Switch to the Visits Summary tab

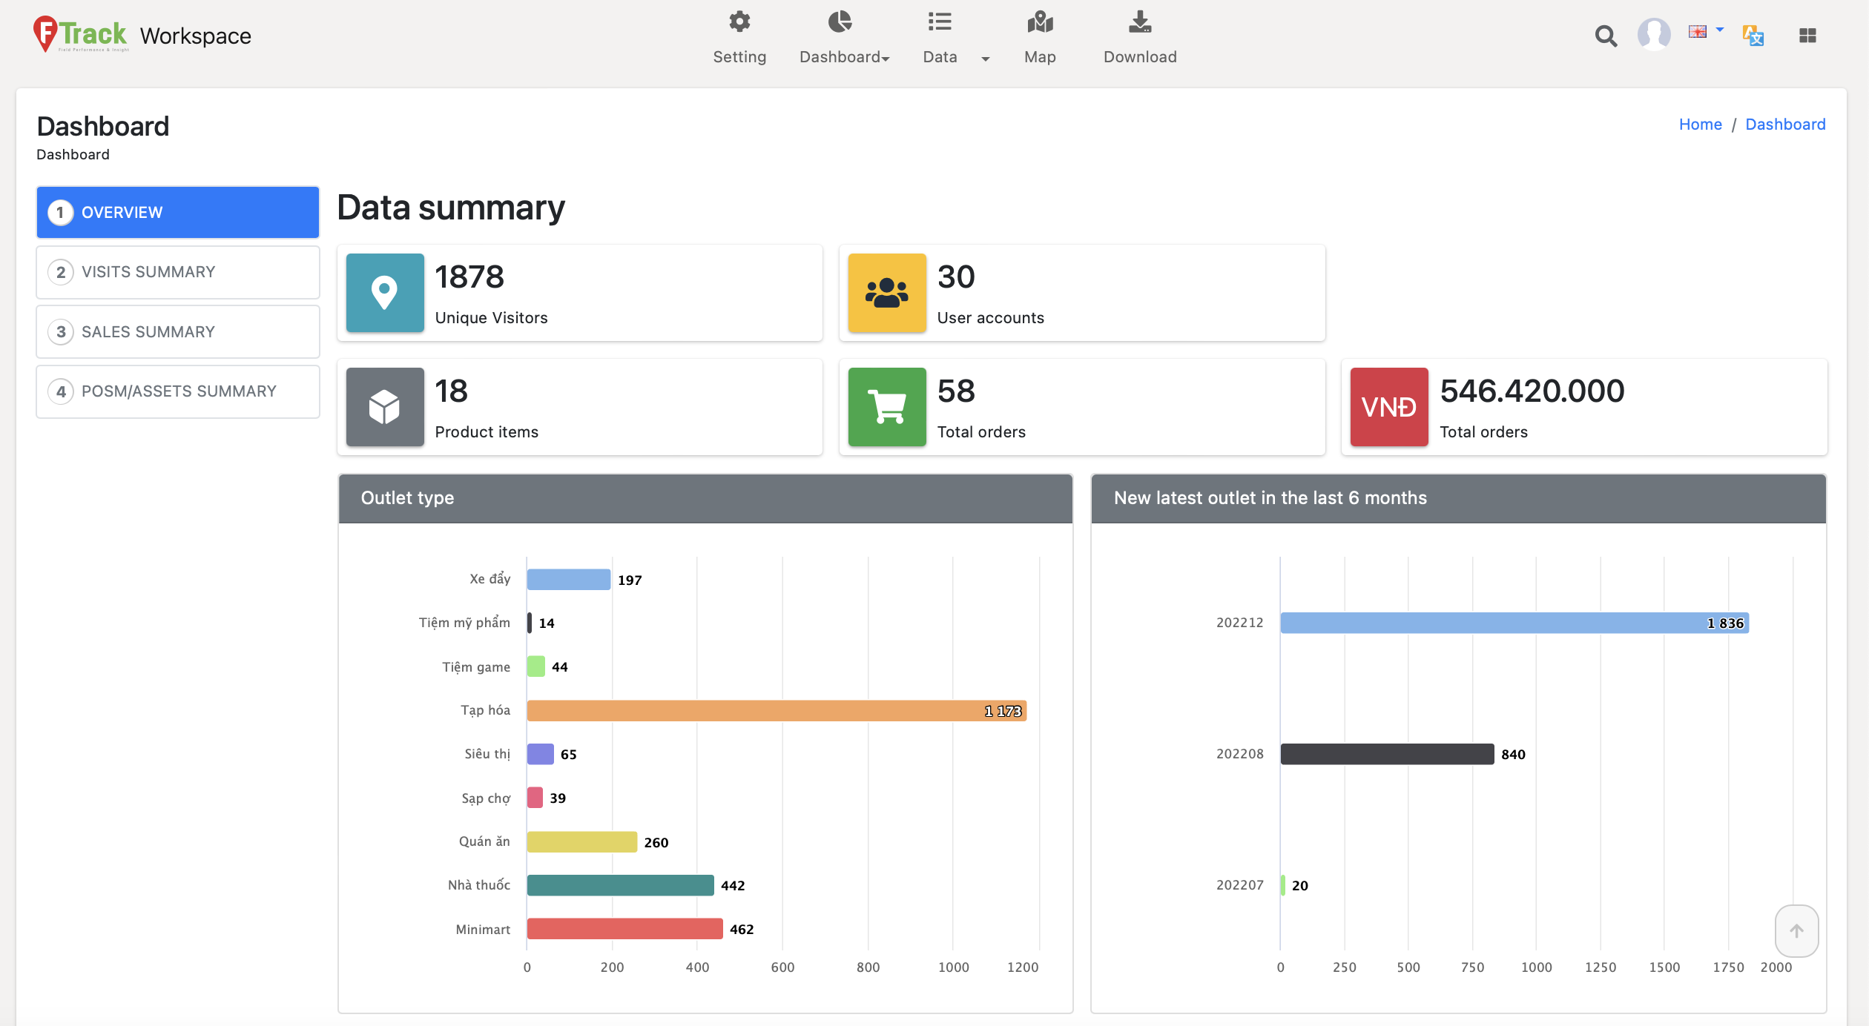(x=177, y=272)
